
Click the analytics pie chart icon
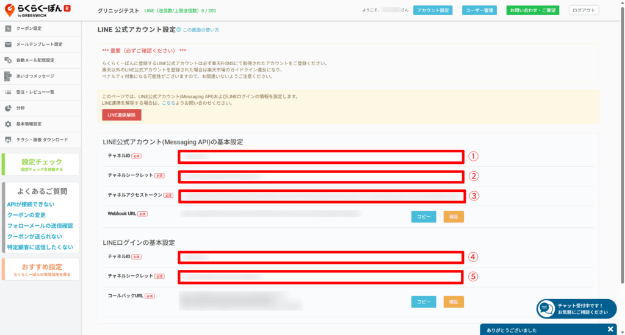(8, 108)
